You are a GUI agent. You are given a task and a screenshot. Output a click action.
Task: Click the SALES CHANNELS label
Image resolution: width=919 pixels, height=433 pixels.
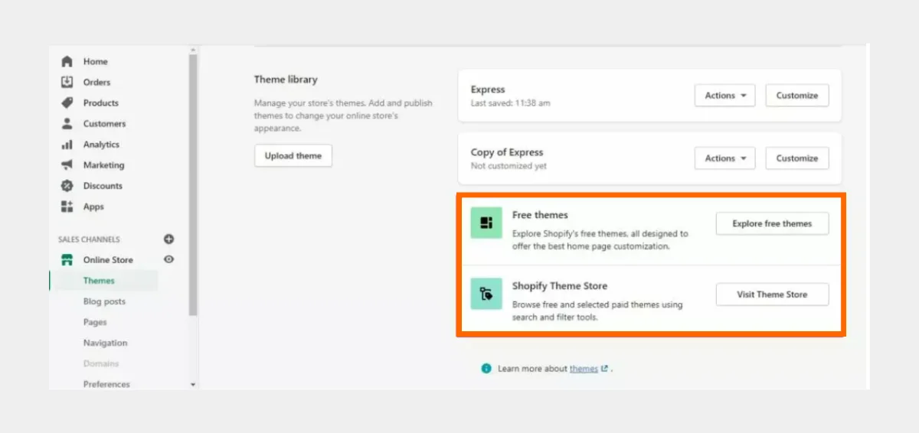click(89, 239)
